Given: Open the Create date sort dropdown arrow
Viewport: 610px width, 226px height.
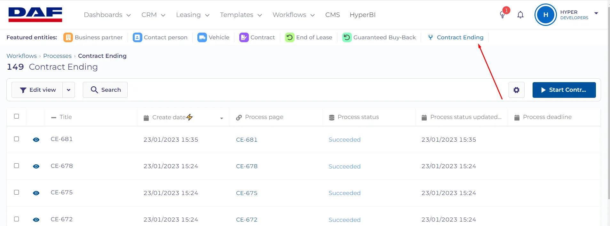Looking at the screenshot, I should [221, 118].
